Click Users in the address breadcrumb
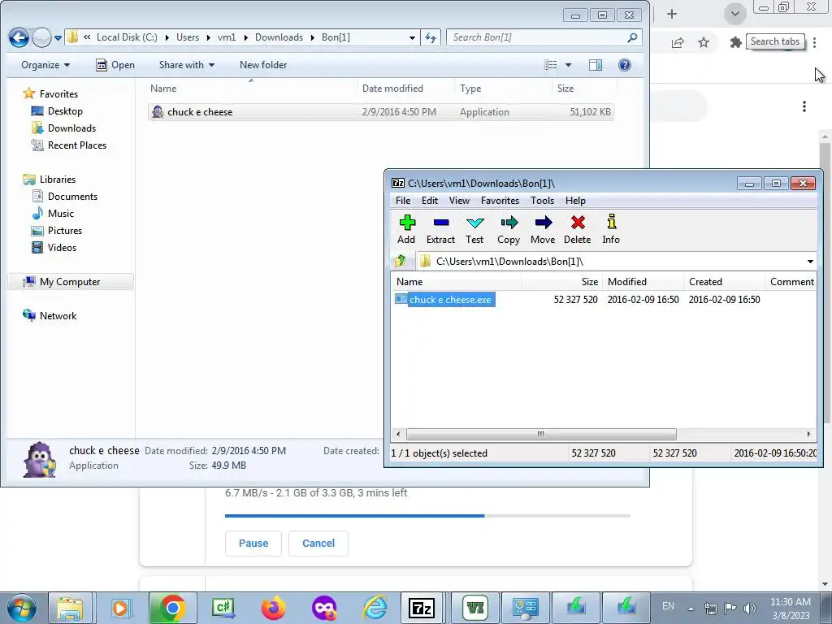The width and height of the screenshot is (832, 624). (188, 37)
